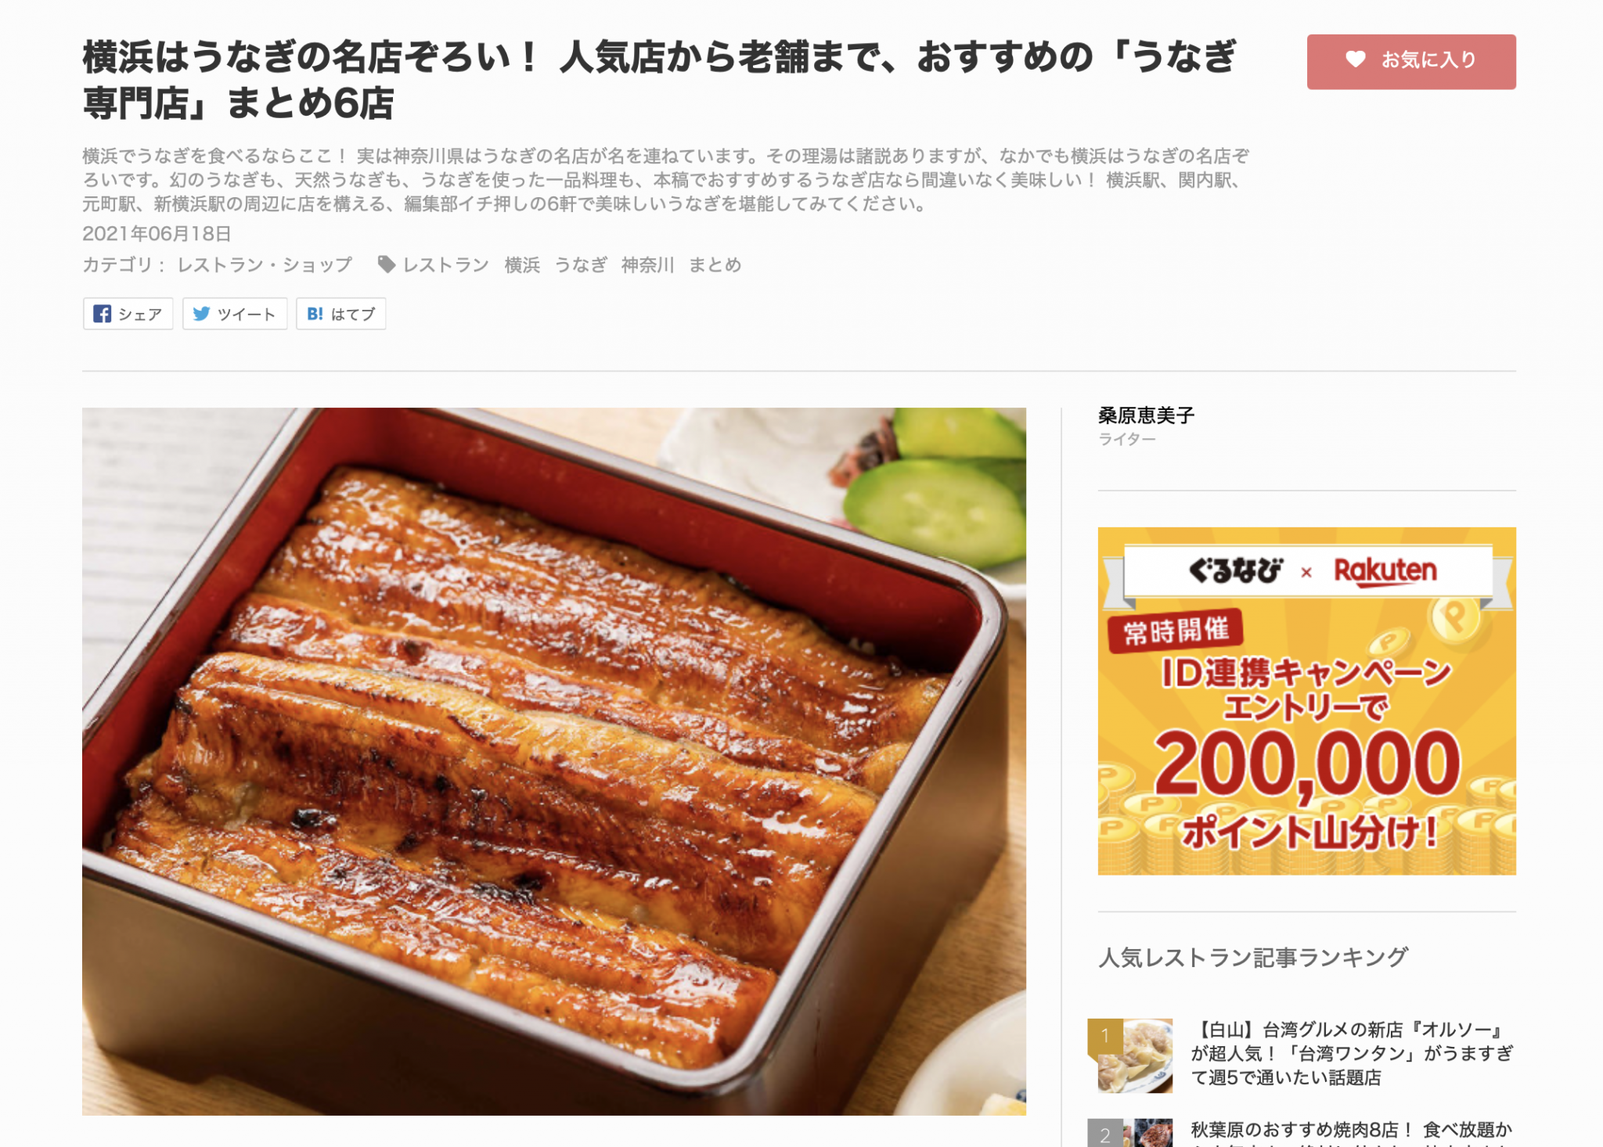Click the Twitter bird icon on ツイート
Viewport: 1603px width, 1147px height.
click(201, 314)
